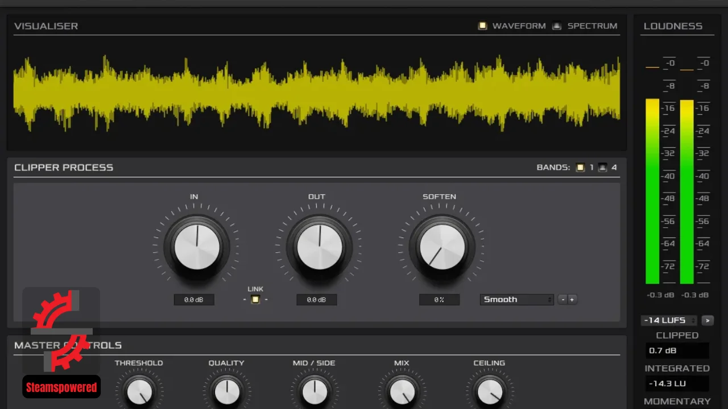Open the -14 LUFS target dropdown

tap(669, 320)
